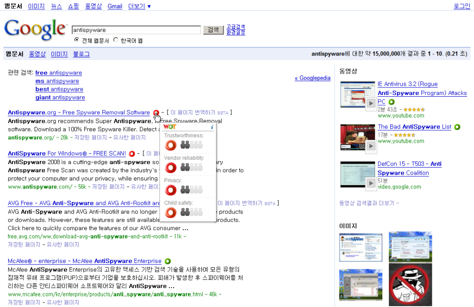
Task: Open 고급검색 advanced search link
Action: tap(236, 27)
